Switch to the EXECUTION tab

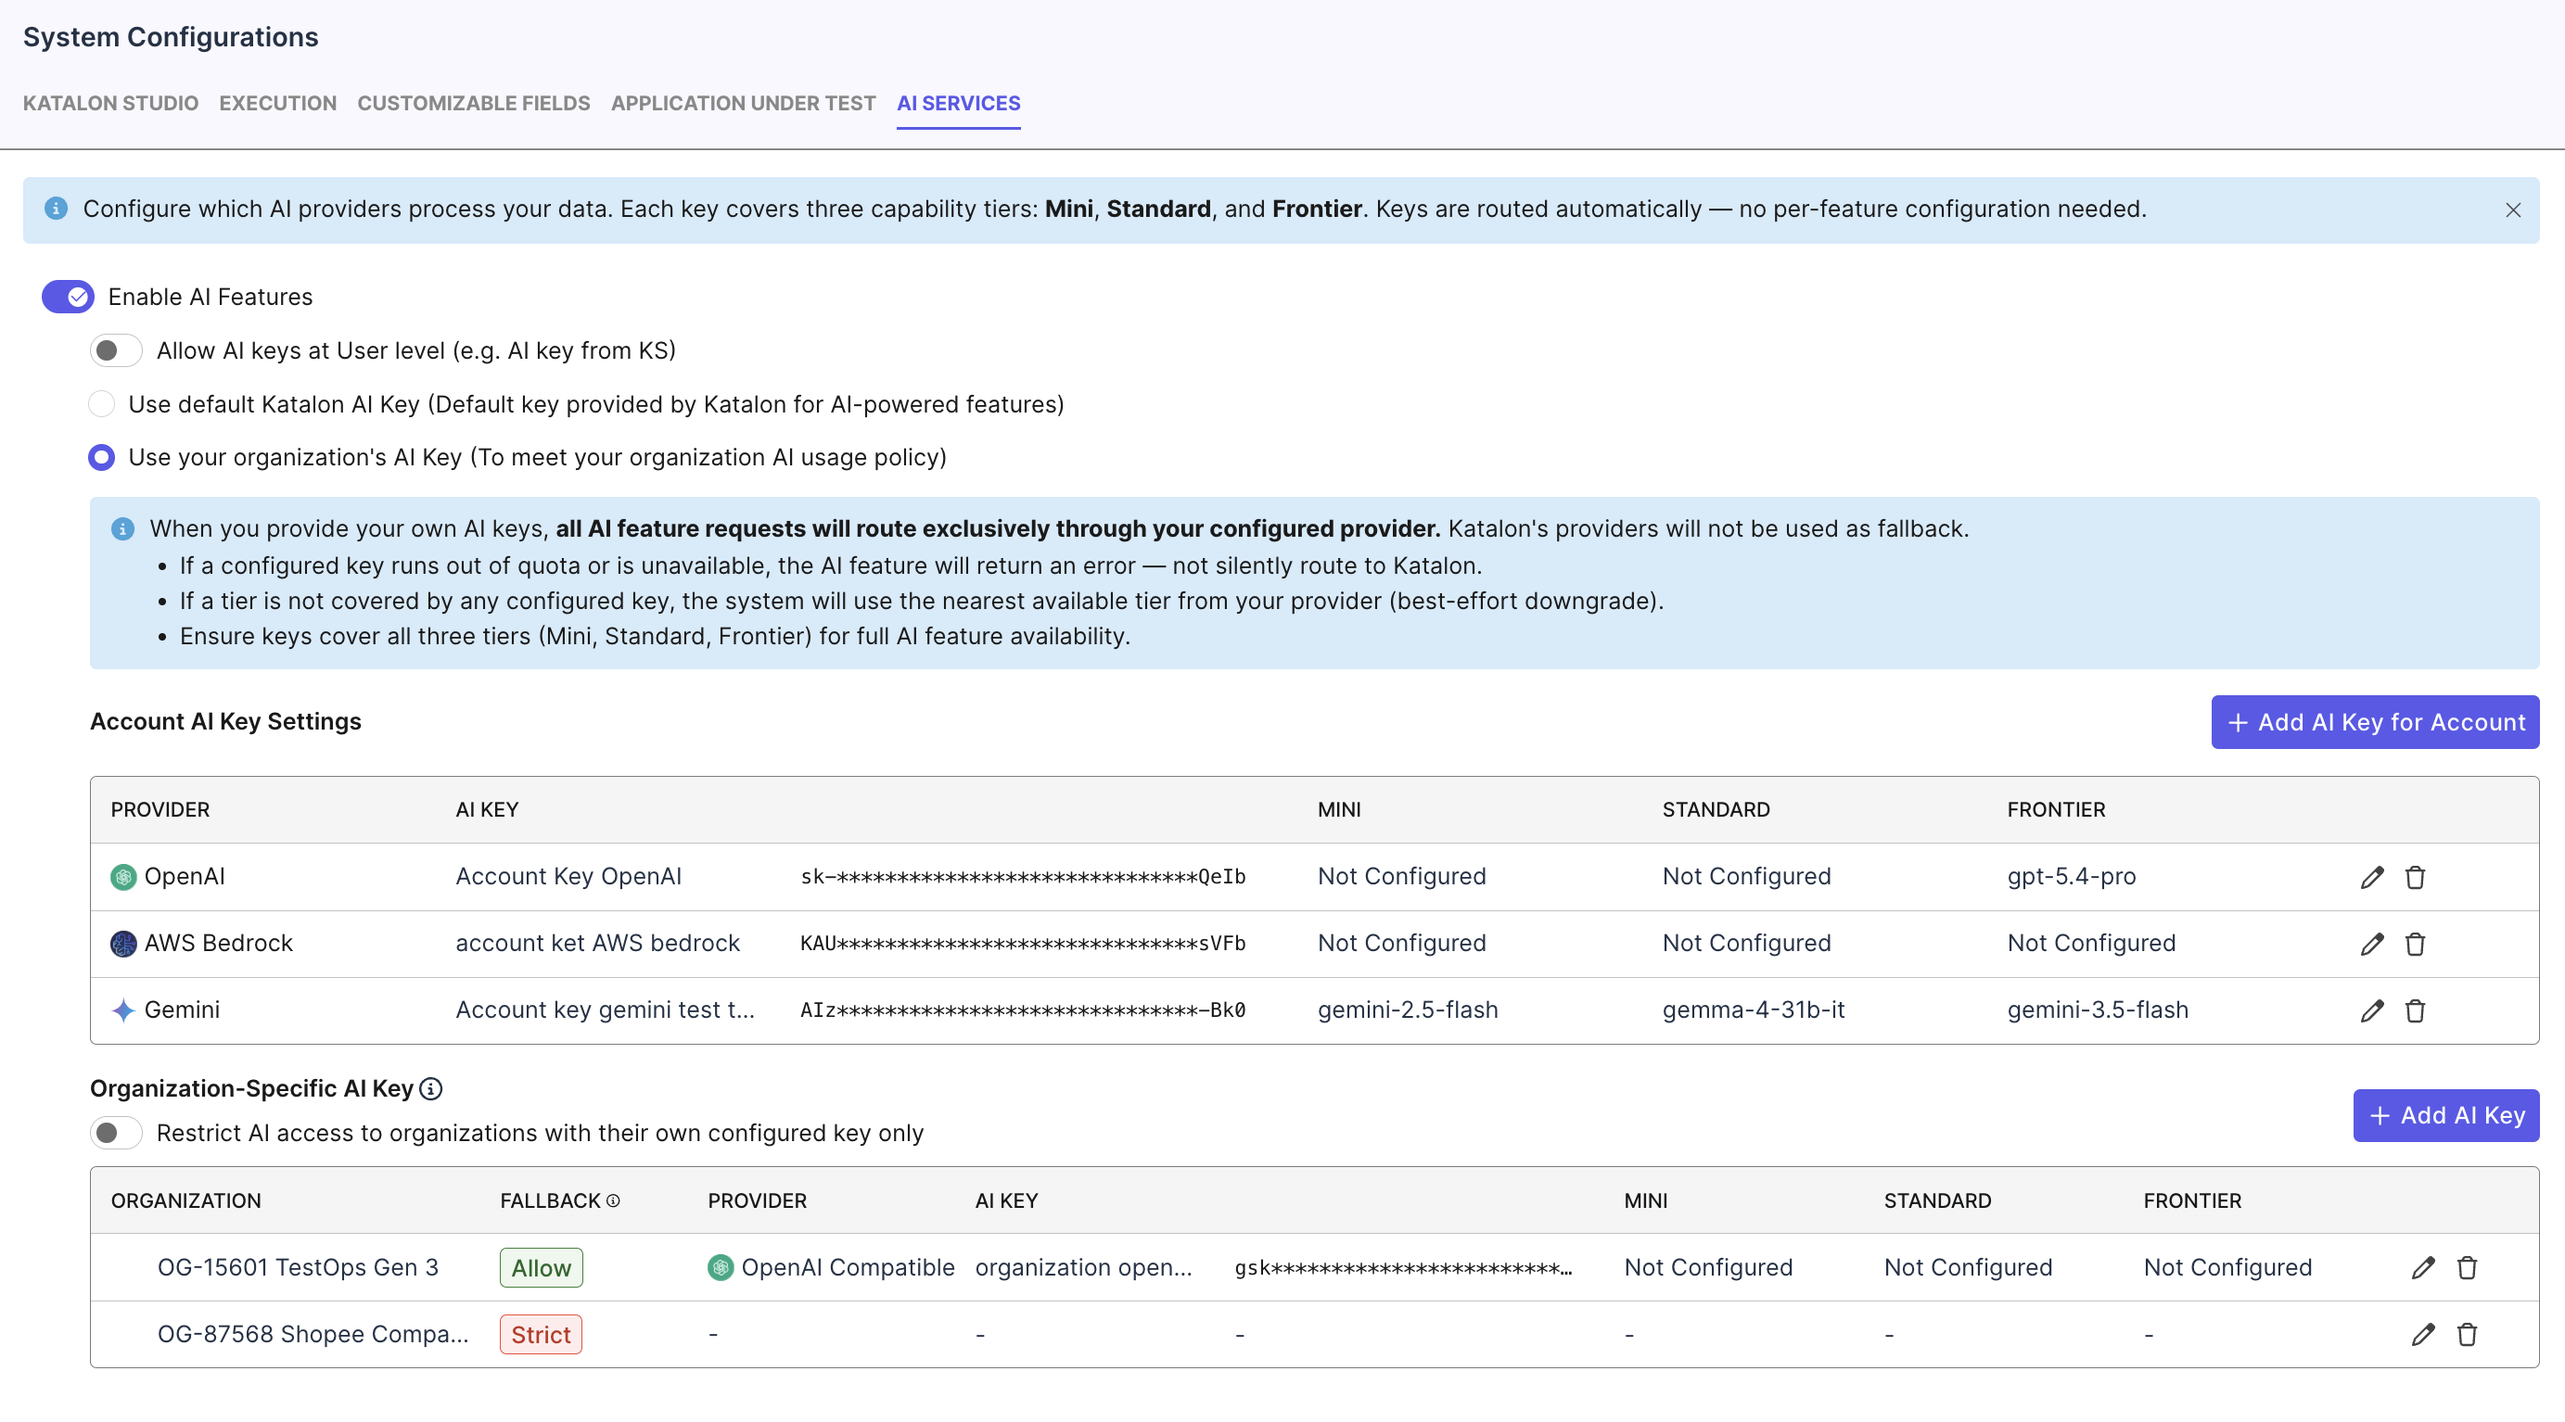coord(278,104)
